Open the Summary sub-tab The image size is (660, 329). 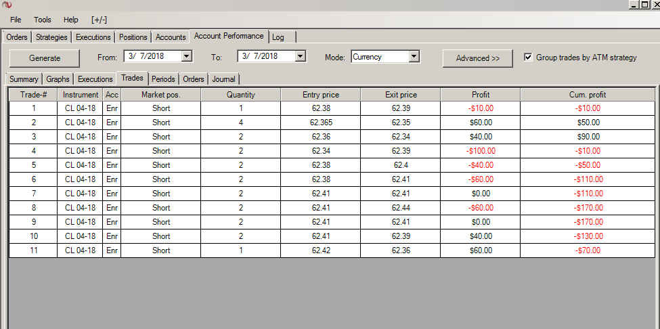click(x=24, y=79)
